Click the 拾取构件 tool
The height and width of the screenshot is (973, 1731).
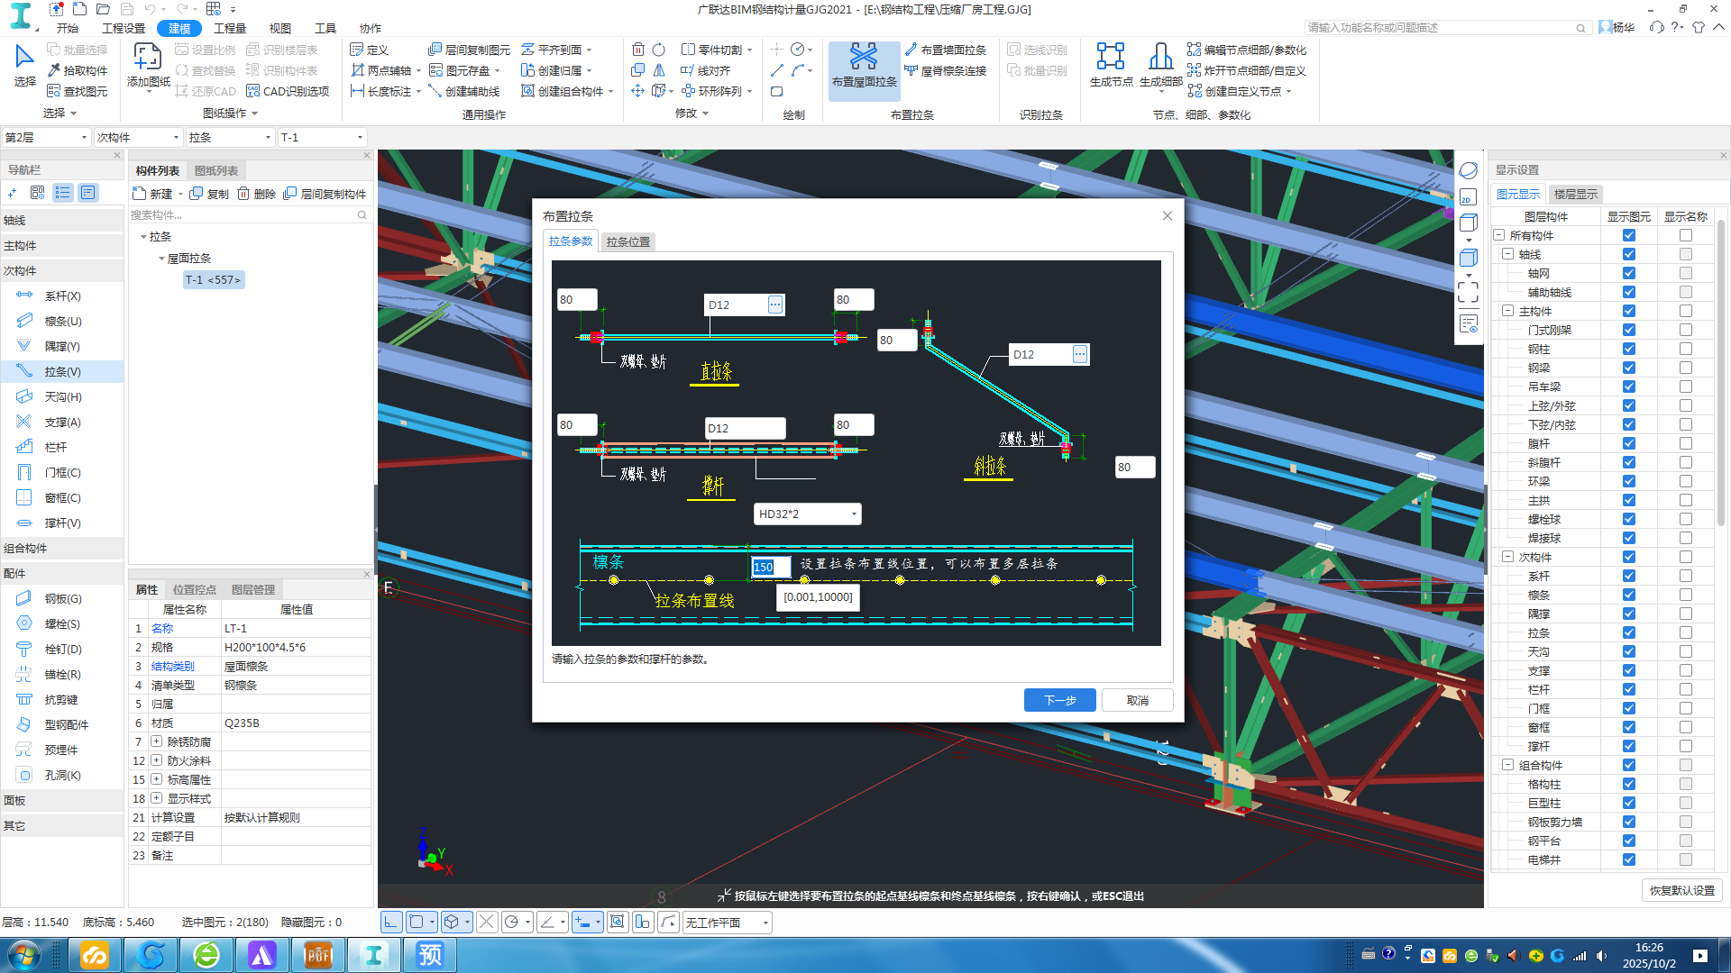pos(78,70)
